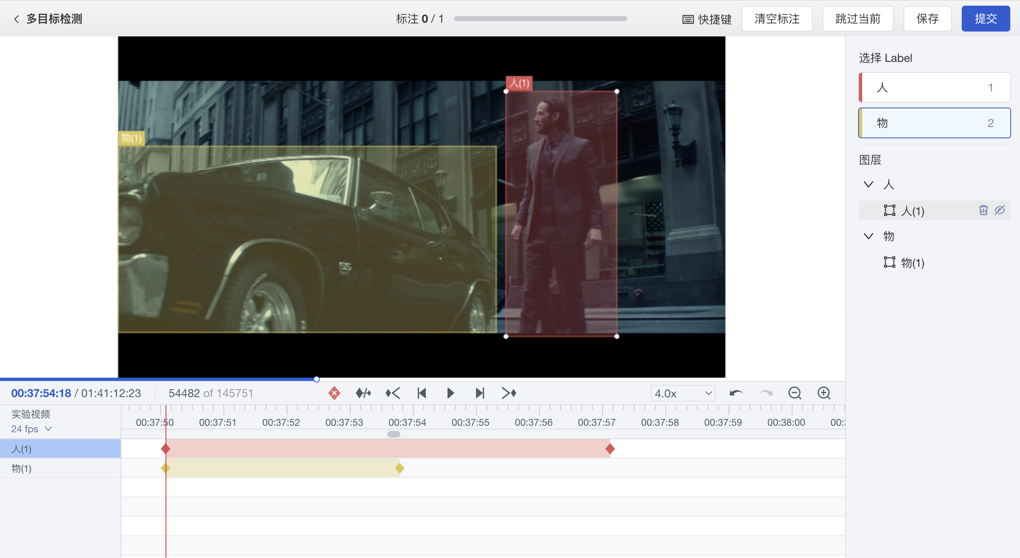Click the 清空标注 button

(777, 19)
